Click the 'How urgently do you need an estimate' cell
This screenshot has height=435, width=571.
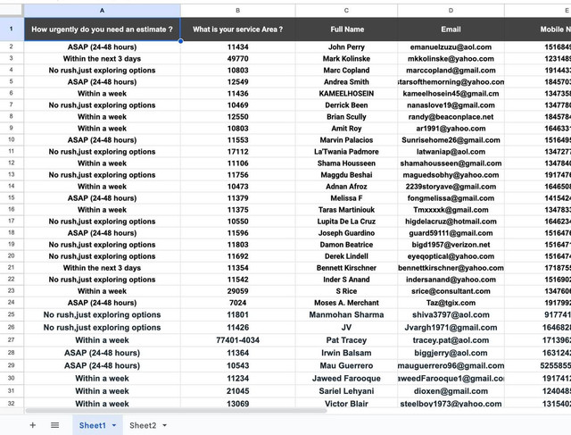click(x=102, y=29)
